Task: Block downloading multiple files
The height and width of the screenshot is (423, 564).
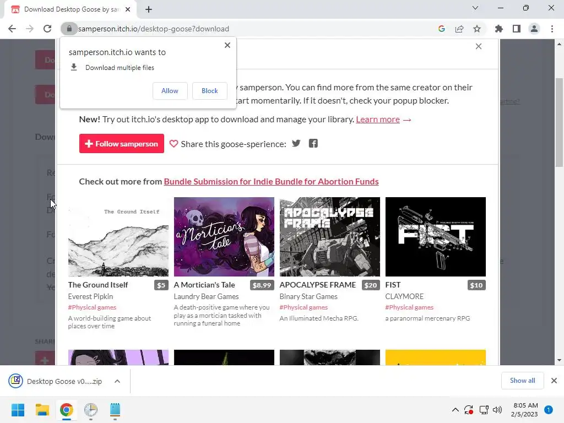Action: click(210, 91)
